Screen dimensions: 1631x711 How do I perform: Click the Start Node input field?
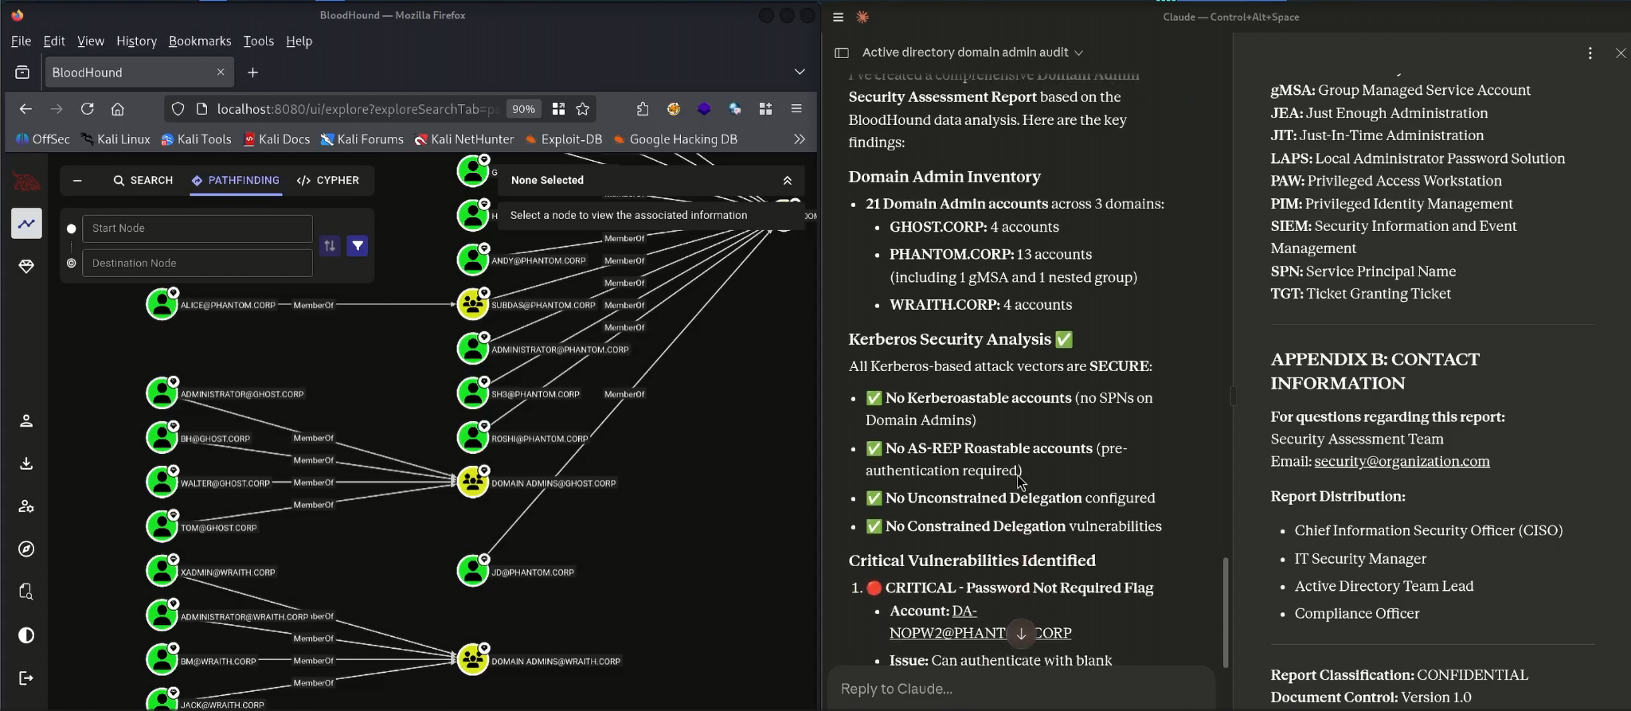(198, 229)
